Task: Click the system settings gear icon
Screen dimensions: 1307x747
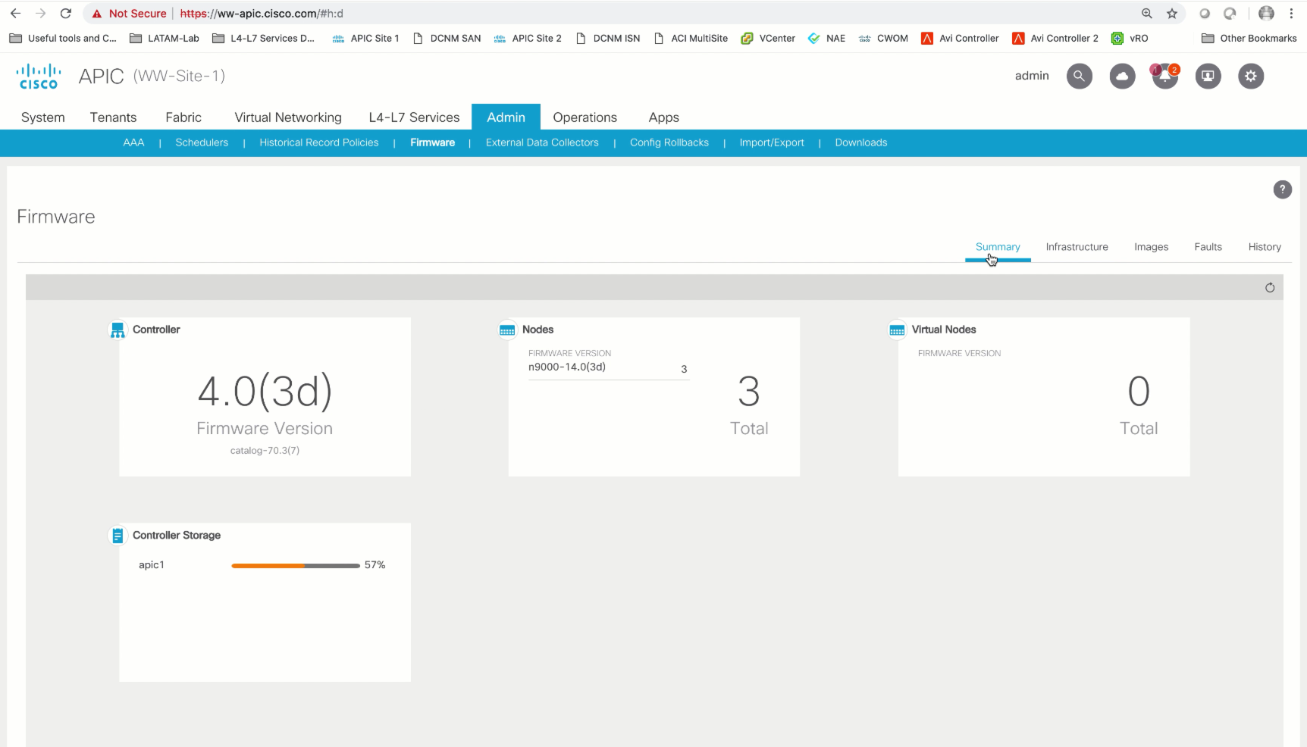Action: 1251,76
